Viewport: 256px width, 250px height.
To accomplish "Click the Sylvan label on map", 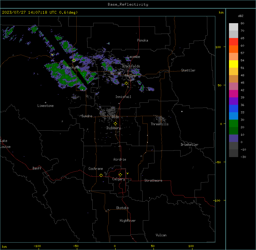I will pyautogui.click(x=116, y=73).
